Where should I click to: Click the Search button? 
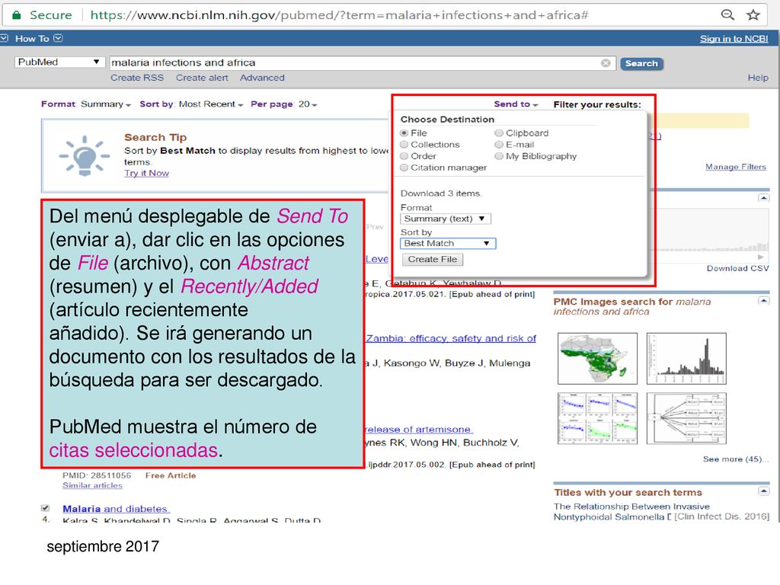[x=641, y=63]
